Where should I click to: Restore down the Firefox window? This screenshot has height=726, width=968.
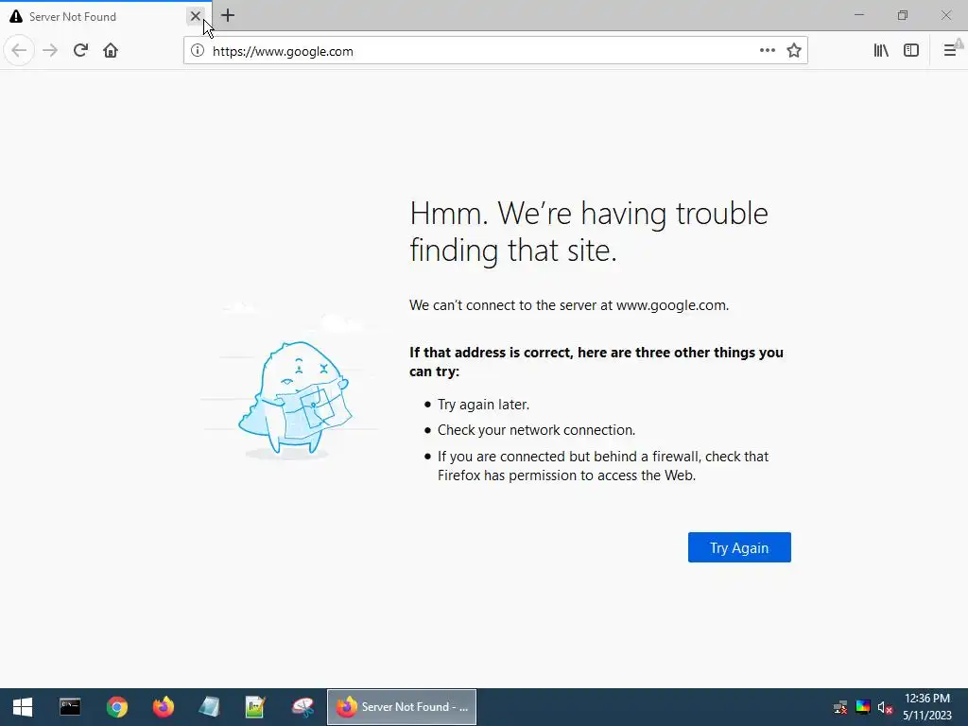(x=903, y=15)
